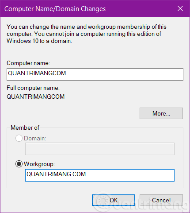Close the Computer Name/Domain Changes dialog
Screen dimensions: 190x213
tap(180, 8)
